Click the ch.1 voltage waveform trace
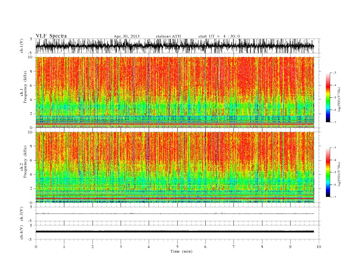The width and height of the screenshot is (359, 277). (x=175, y=46)
